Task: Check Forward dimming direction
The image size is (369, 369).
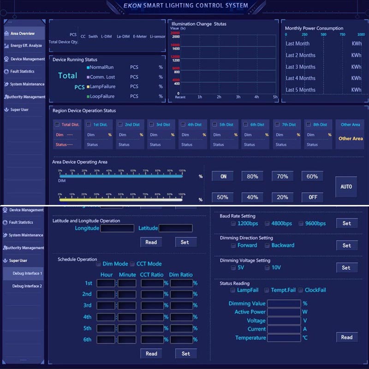Action: tap(233, 245)
